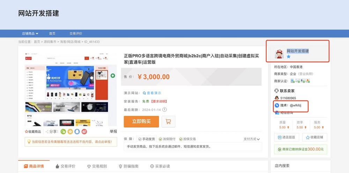
Task: Click ID_461433 in the breadcrumb
Action: [92, 42]
